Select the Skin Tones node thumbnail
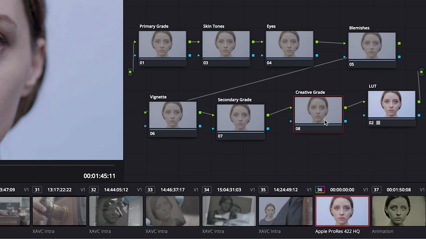 [x=226, y=44]
